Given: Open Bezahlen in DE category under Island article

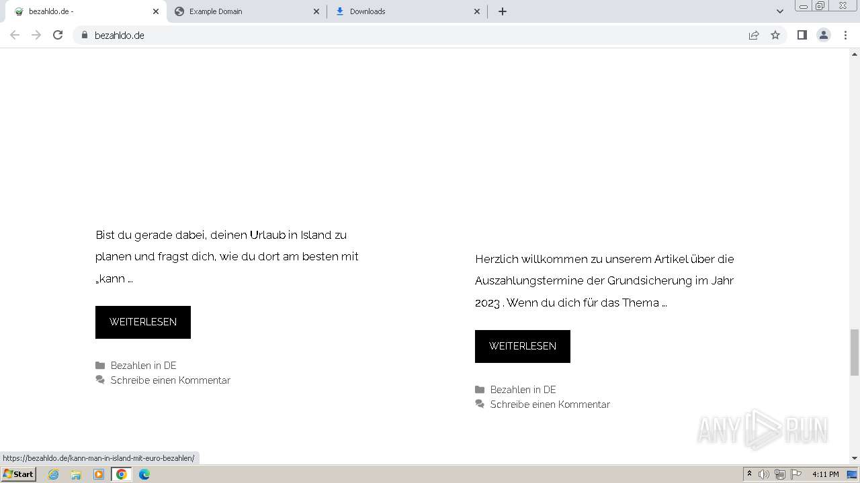Looking at the screenshot, I should pos(143,366).
